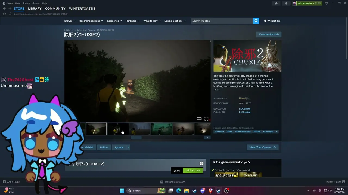This screenshot has height=195, width=348.
Task: Open Task View on the taskbar
Action: pyautogui.click(x=171, y=191)
